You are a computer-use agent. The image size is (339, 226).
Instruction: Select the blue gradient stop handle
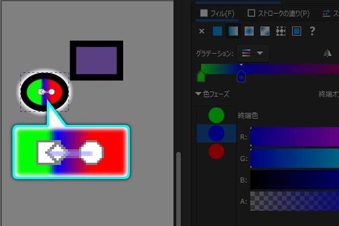(241, 76)
